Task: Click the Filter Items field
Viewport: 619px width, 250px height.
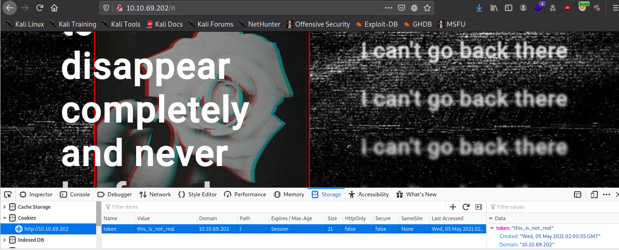Action: pyautogui.click(x=274, y=207)
